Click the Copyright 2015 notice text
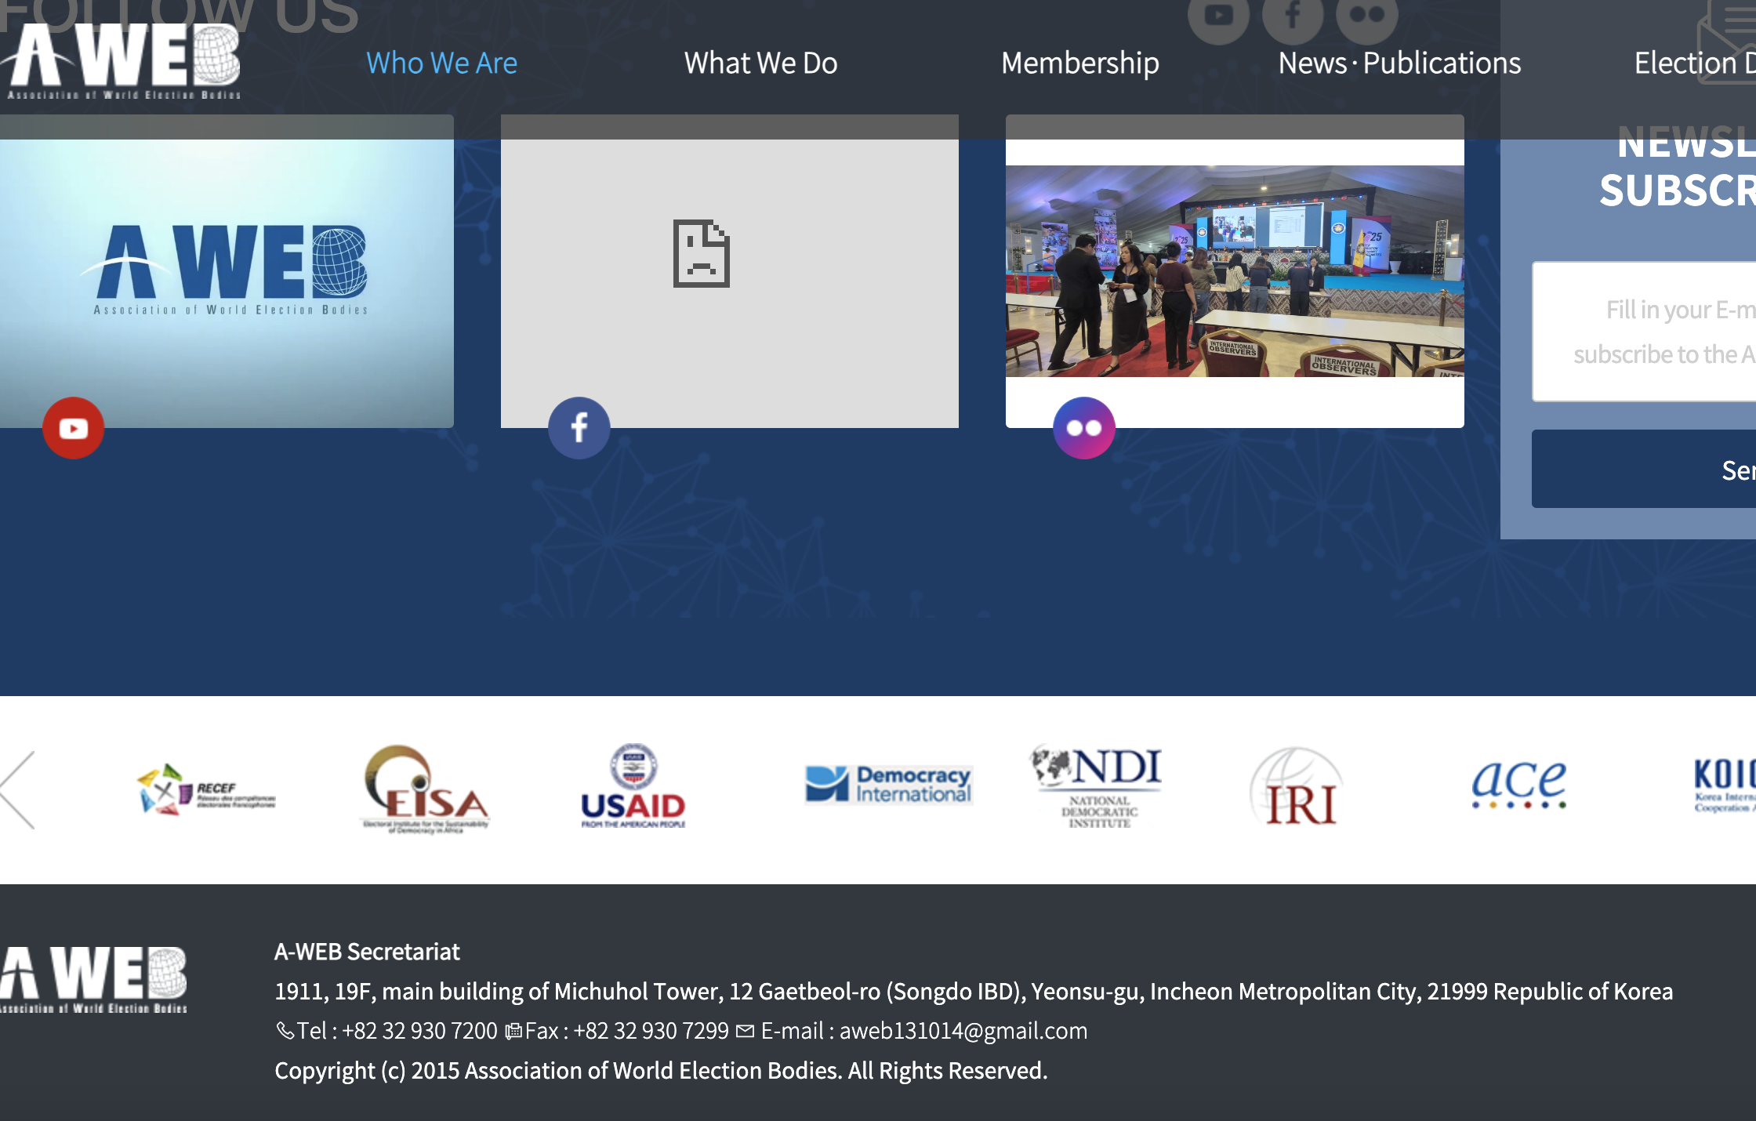 click(661, 1071)
